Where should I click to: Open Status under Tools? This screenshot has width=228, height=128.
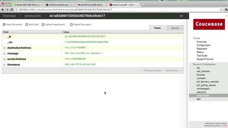(x=200, y=52)
